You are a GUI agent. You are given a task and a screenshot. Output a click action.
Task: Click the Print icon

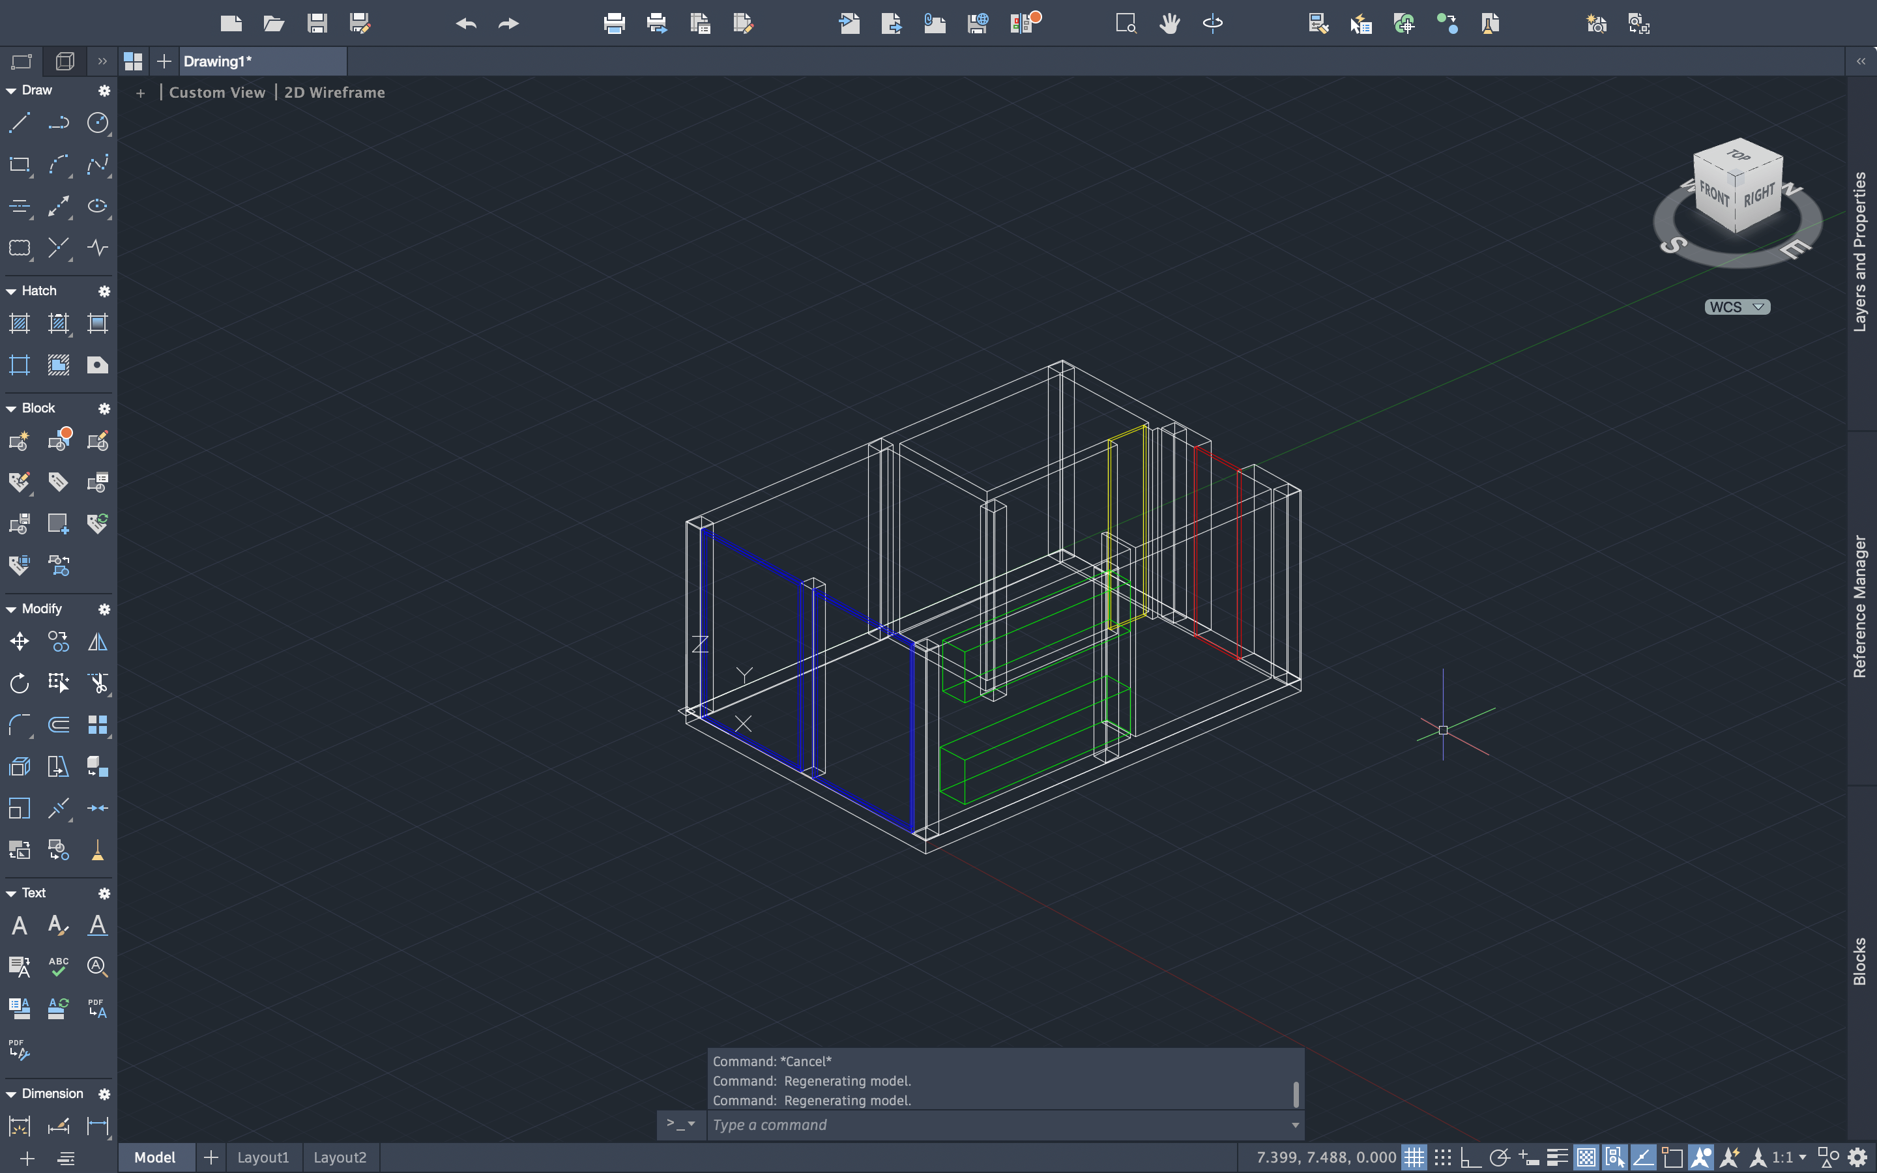click(x=615, y=23)
